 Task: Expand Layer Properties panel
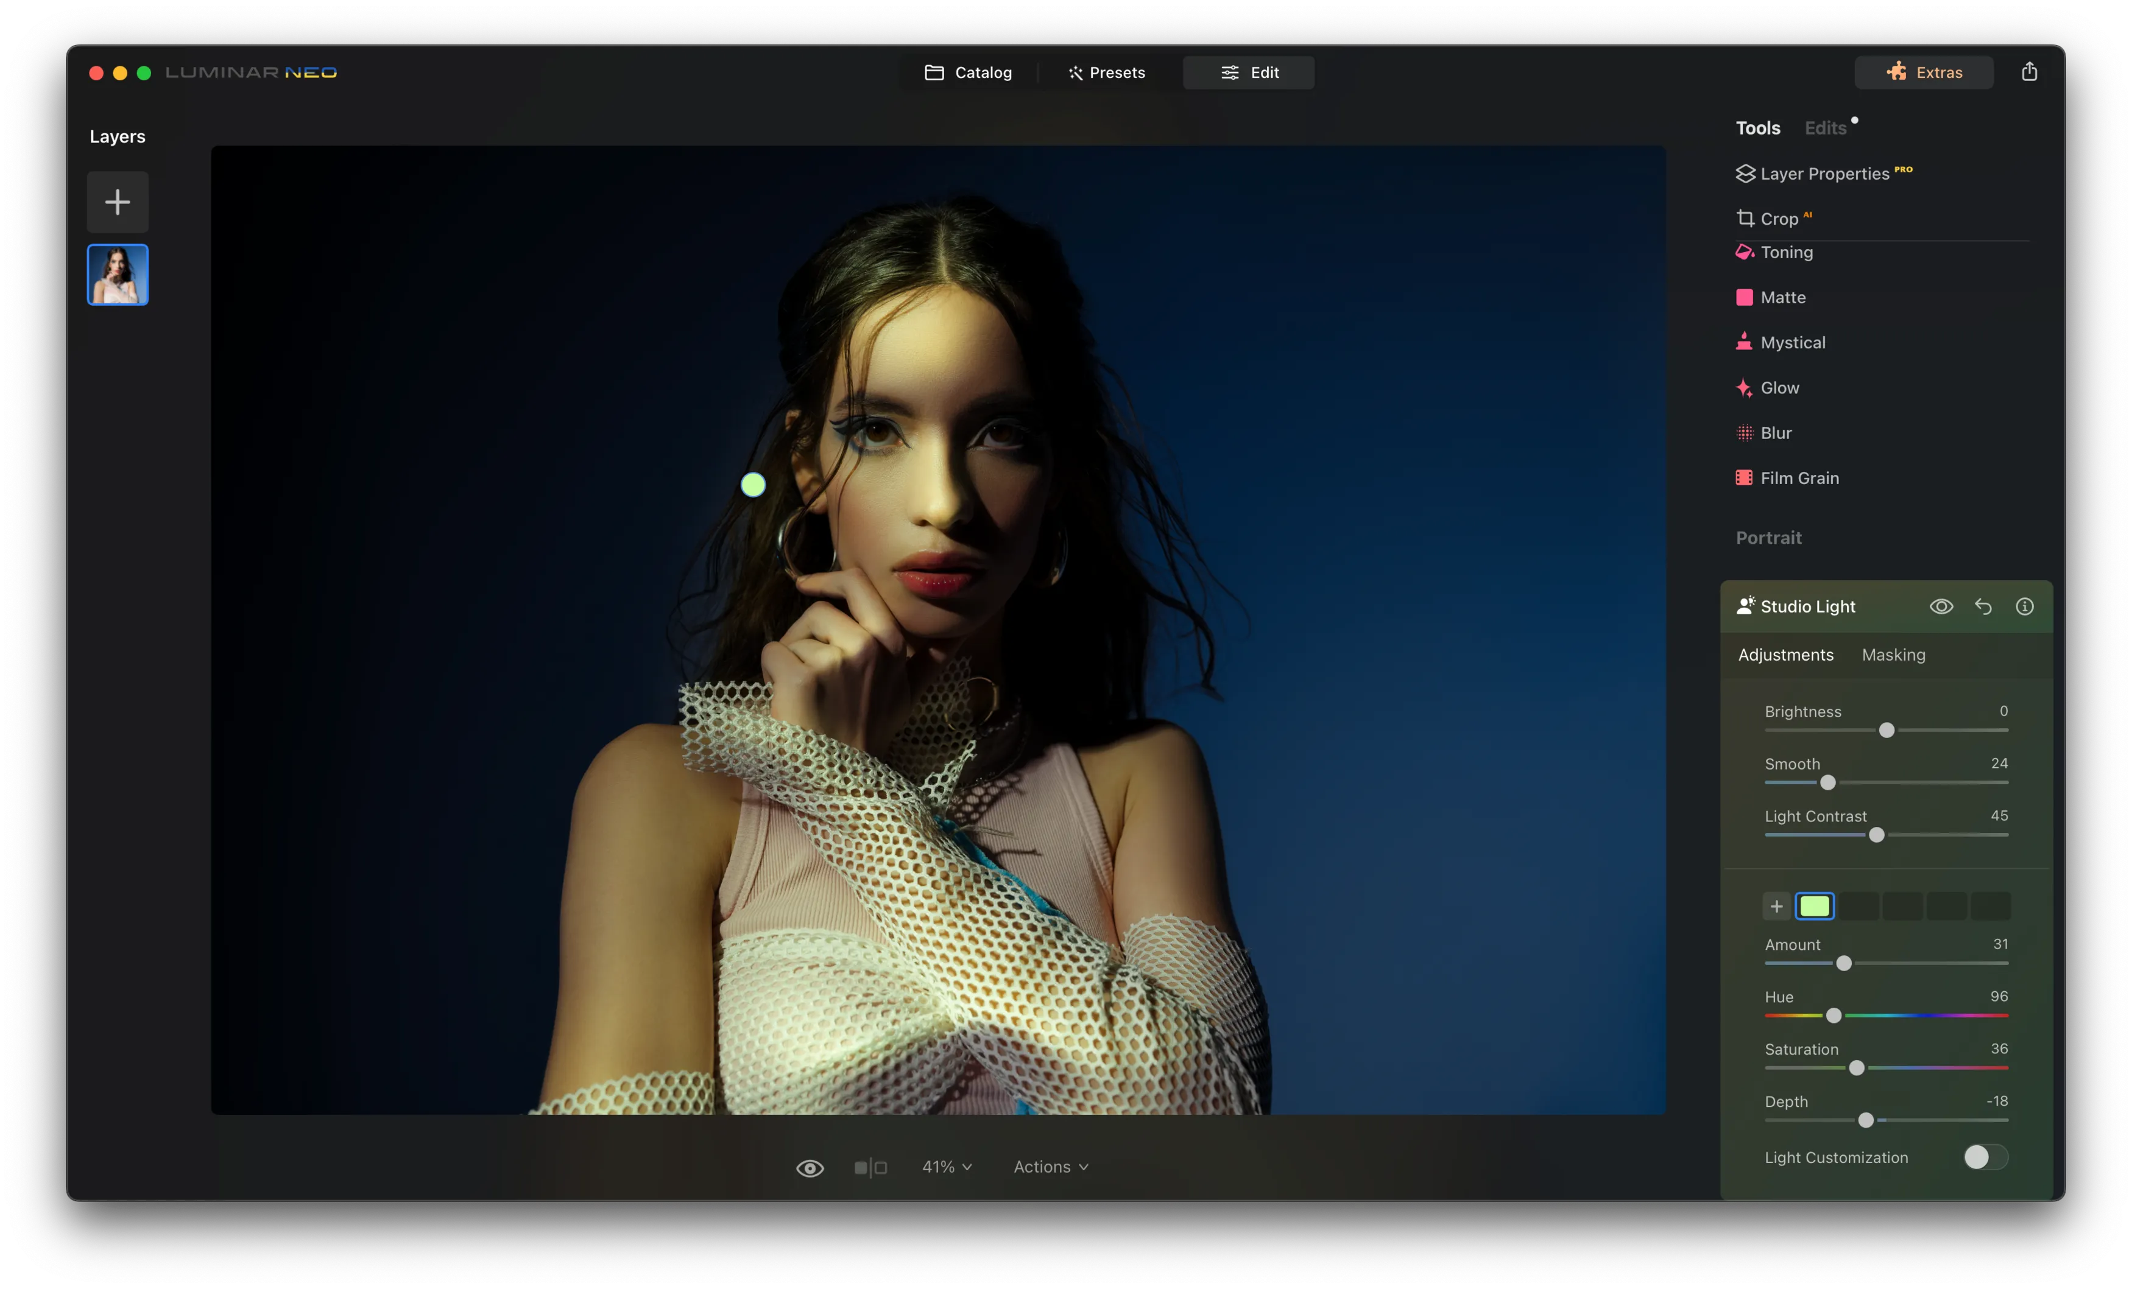click(1824, 174)
